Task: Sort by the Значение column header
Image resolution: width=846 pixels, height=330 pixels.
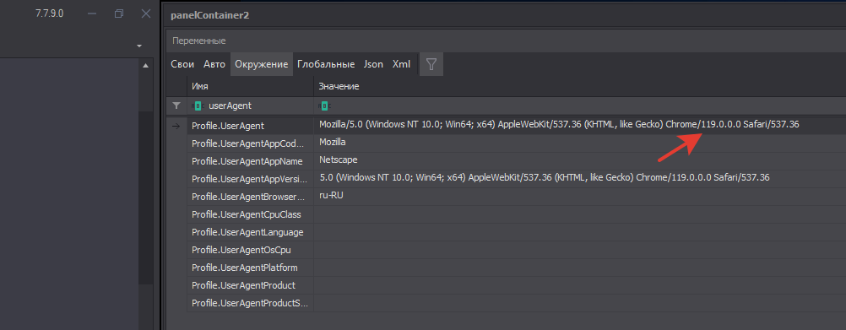Action: pos(579,86)
